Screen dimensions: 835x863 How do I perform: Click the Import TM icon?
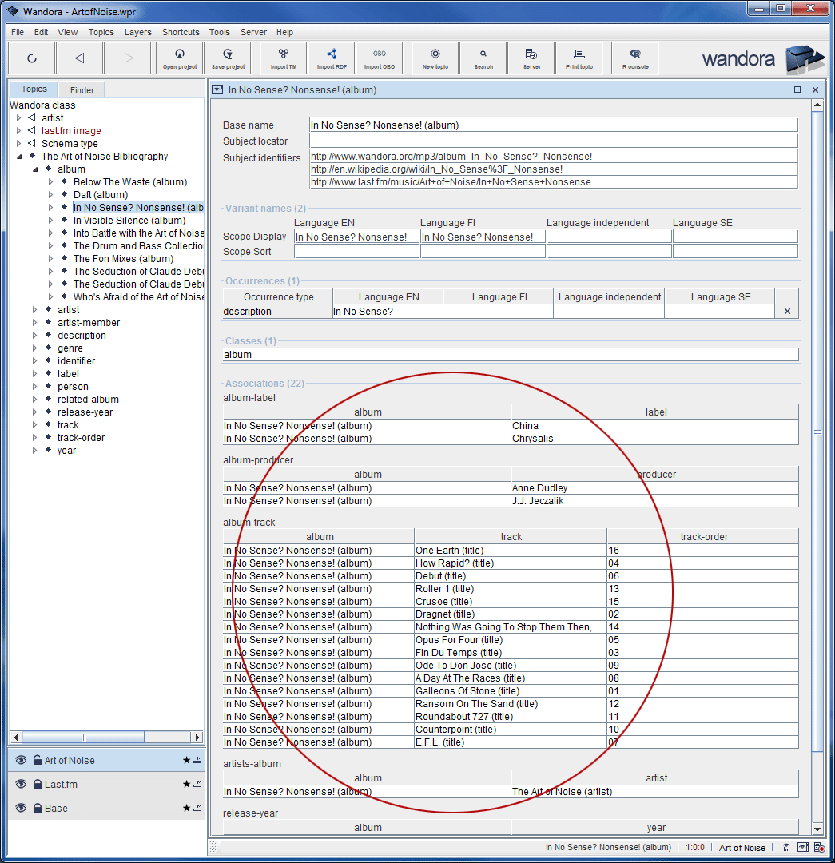pyautogui.click(x=283, y=58)
